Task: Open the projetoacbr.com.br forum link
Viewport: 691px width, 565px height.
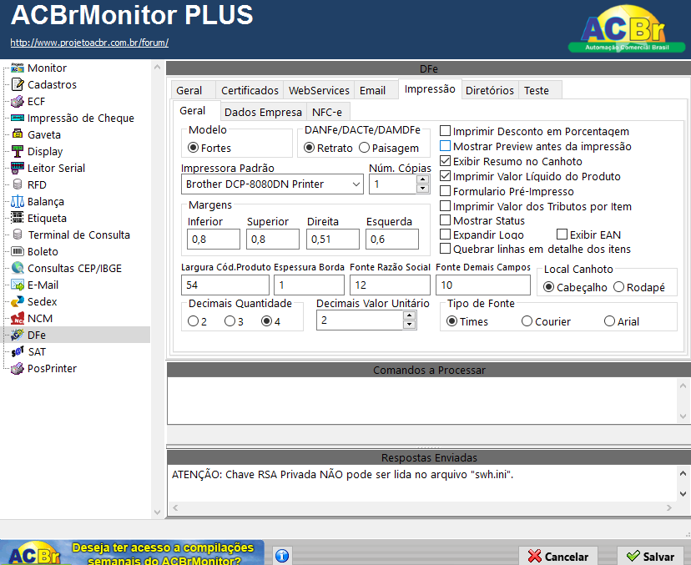Action: tap(89, 43)
